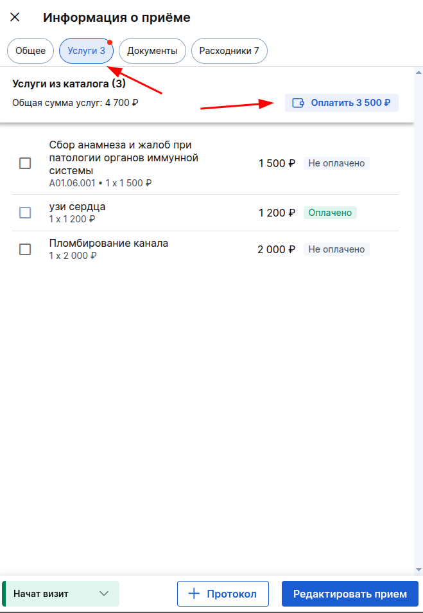Click the chevron arrow in the visit status selector
This screenshot has height=613, width=423.
(104, 594)
